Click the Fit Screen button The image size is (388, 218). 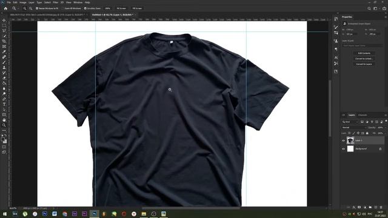(121, 8)
